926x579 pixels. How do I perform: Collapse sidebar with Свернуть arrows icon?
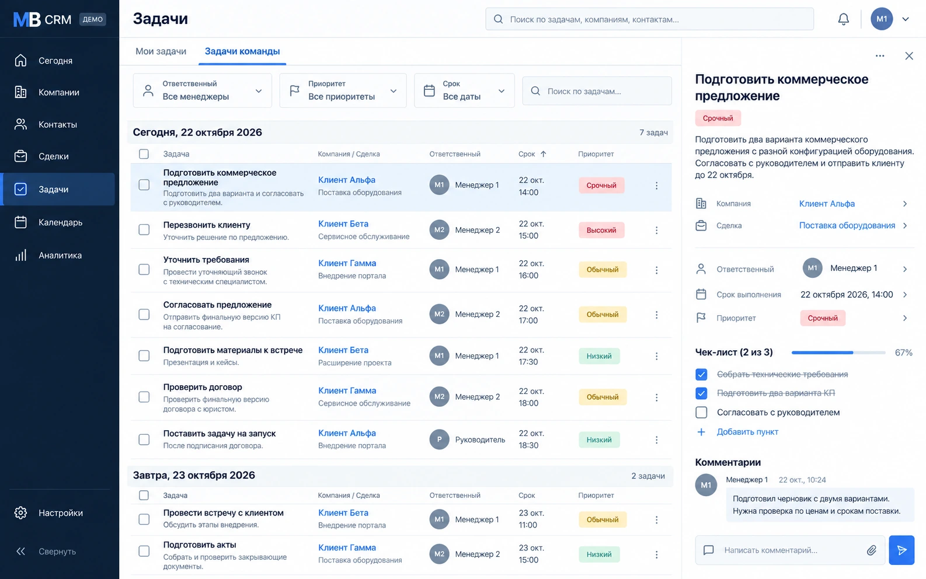click(20, 552)
